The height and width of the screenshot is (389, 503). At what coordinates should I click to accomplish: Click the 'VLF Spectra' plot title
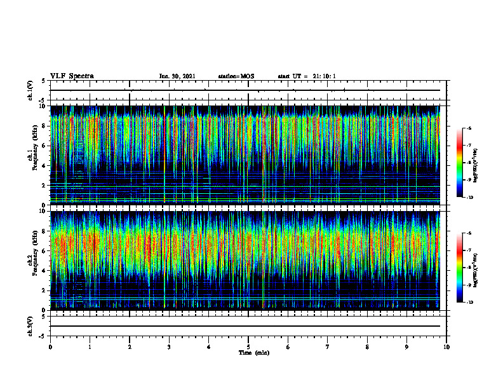(72, 76)
